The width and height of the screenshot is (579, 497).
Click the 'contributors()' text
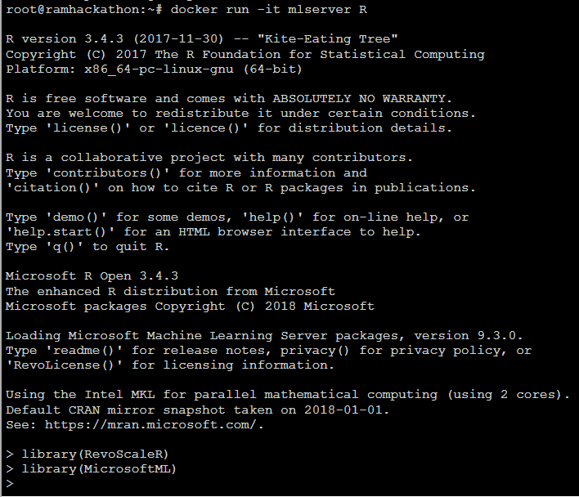(107, 172)
